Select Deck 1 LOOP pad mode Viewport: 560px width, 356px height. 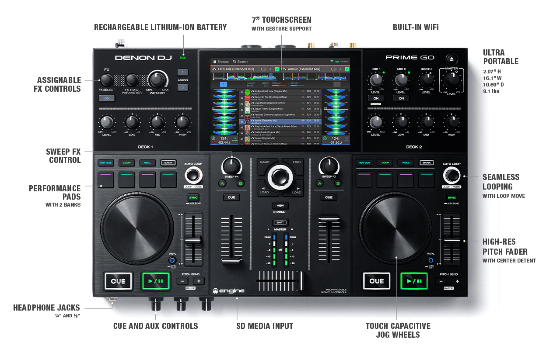tap(127, 162)
